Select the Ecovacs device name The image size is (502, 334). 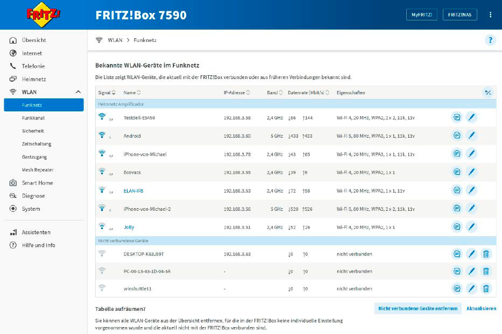click(x=132, y=172)
